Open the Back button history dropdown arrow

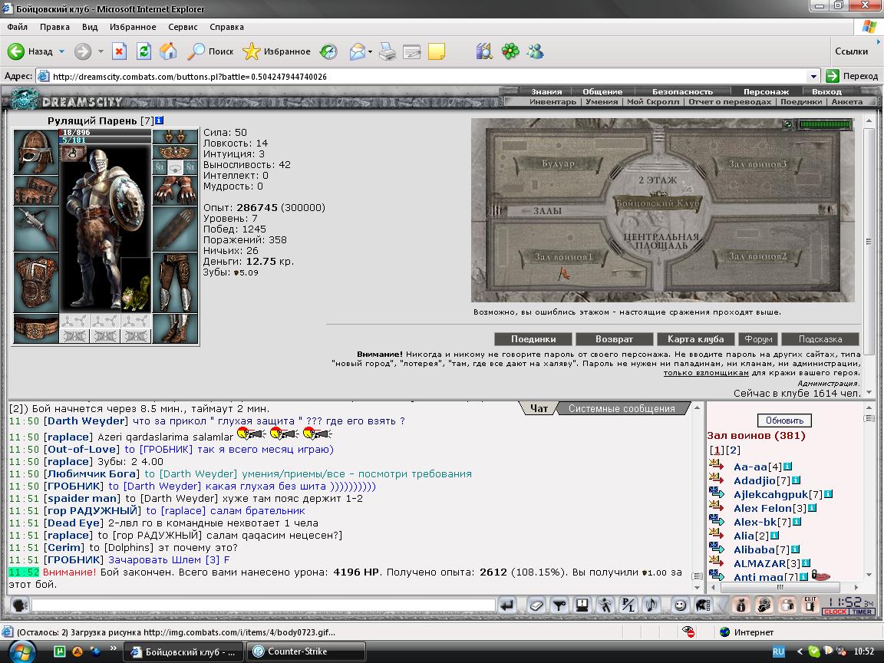click(x=61, y=51)
